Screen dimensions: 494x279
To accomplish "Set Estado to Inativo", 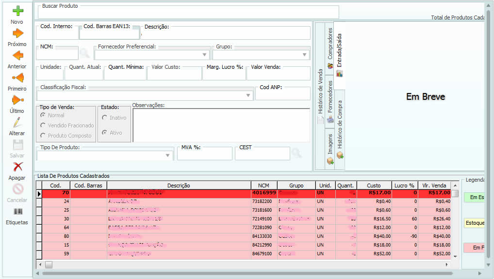I will coord(104,118).
